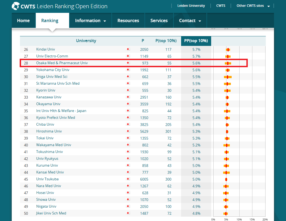Image resolution: width=286 pixels, height=221 pixels.
Task: Switch to the Ranking tab
Action: pos(50,20)
